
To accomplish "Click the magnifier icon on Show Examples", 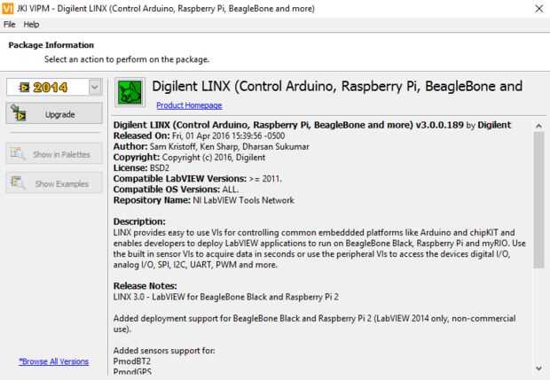I will (17, 182).
